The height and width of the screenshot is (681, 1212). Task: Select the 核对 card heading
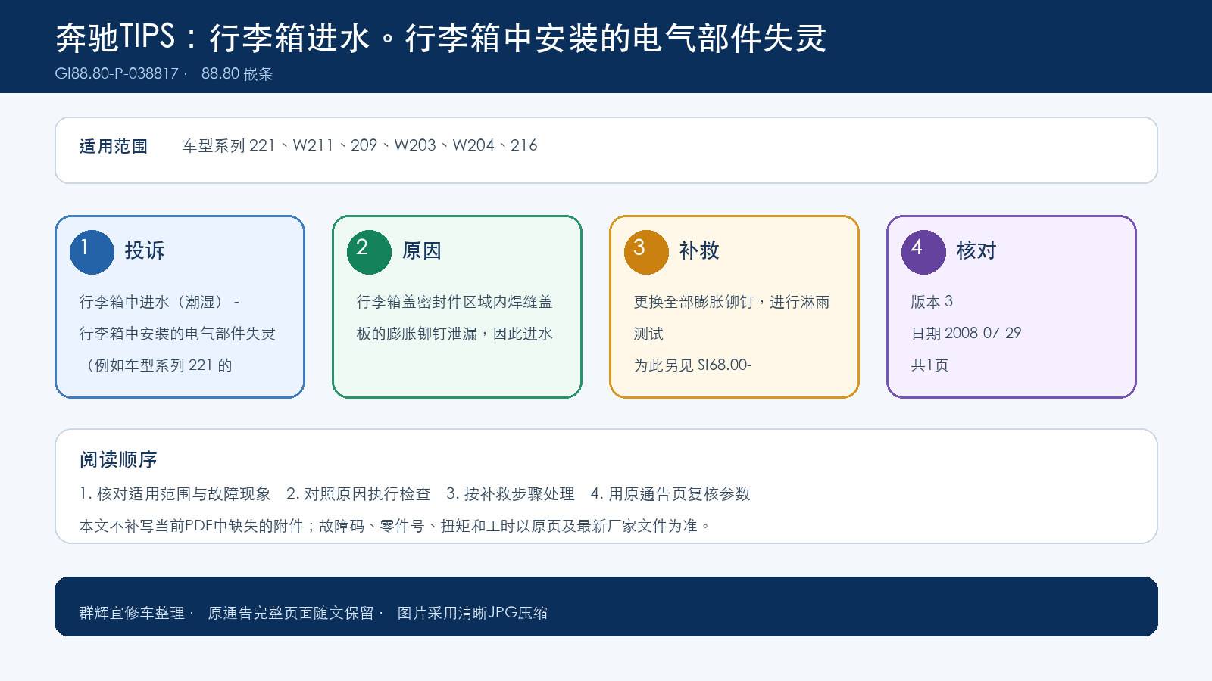(x=976, y=250)
